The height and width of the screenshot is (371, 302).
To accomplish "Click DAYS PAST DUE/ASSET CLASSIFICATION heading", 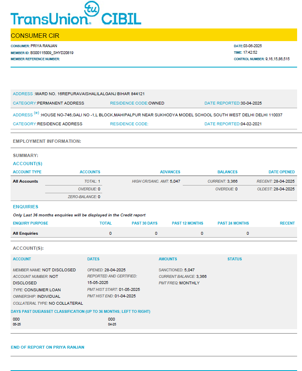I will pos(81,312).
